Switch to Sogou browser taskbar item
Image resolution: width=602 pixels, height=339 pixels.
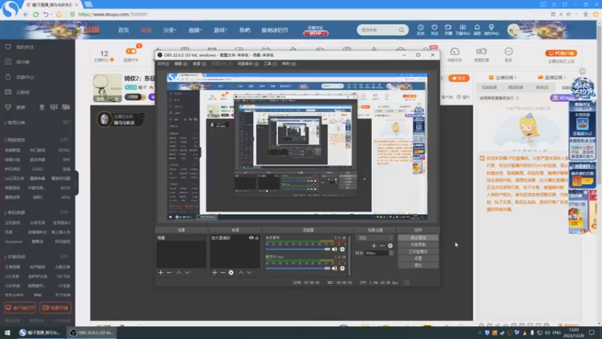41,332
